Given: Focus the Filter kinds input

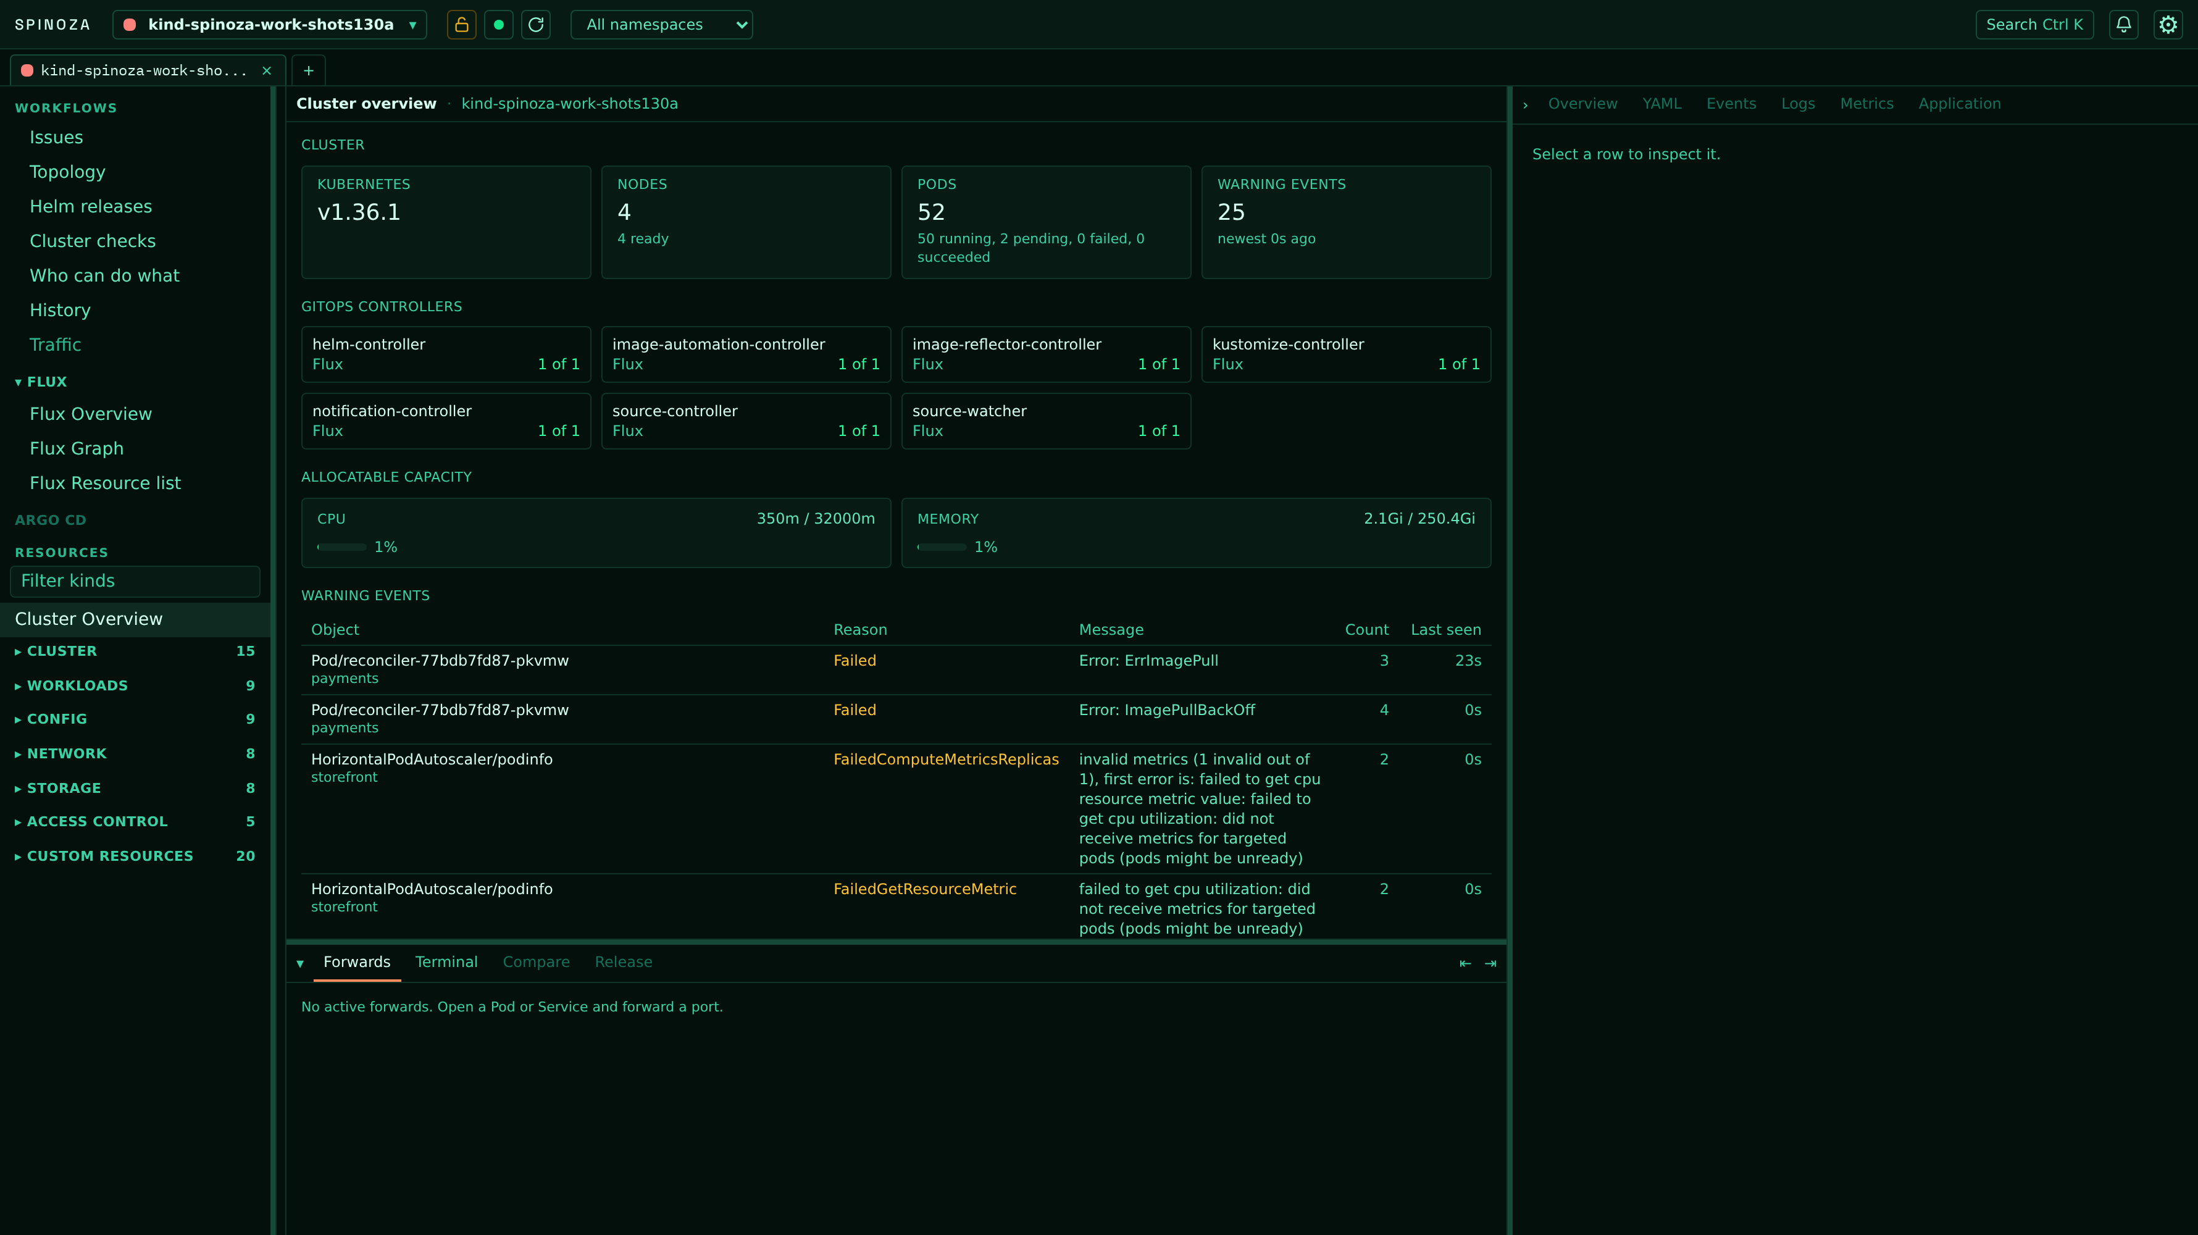Looking at the screenshot, I should 135,580.
